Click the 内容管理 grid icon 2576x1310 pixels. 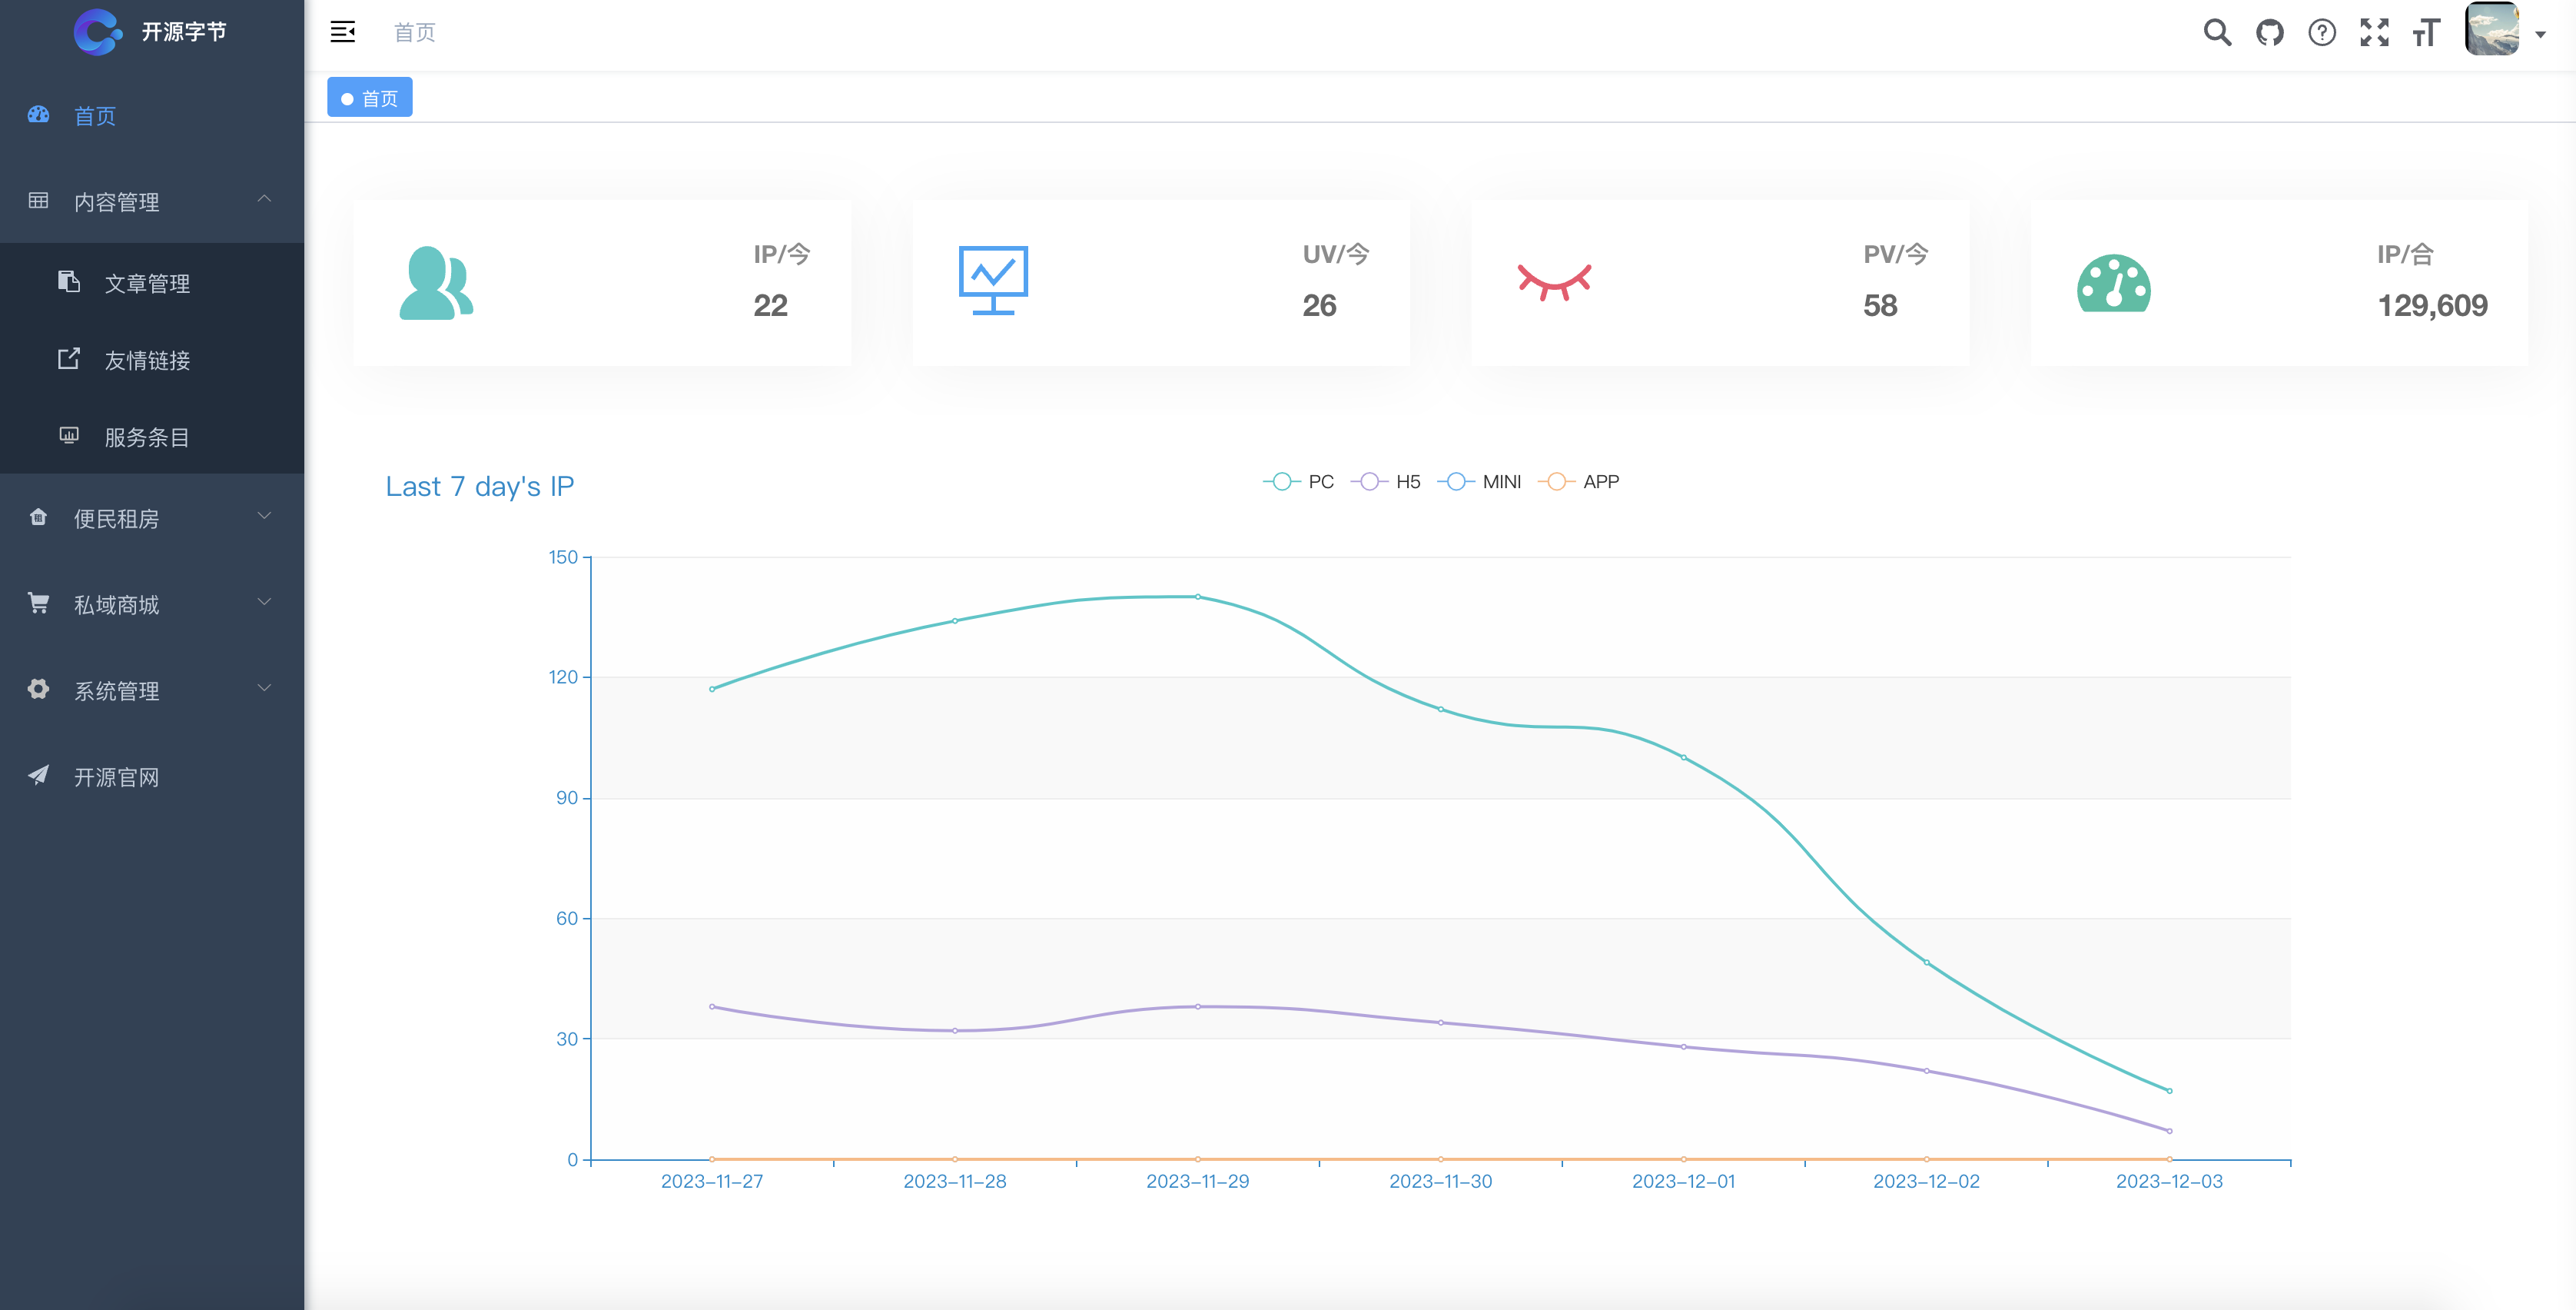click(38, 201)
